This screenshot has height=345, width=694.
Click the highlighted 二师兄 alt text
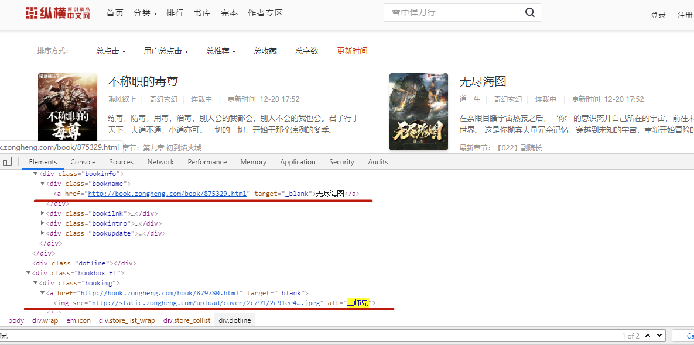(x=358, y=303)
